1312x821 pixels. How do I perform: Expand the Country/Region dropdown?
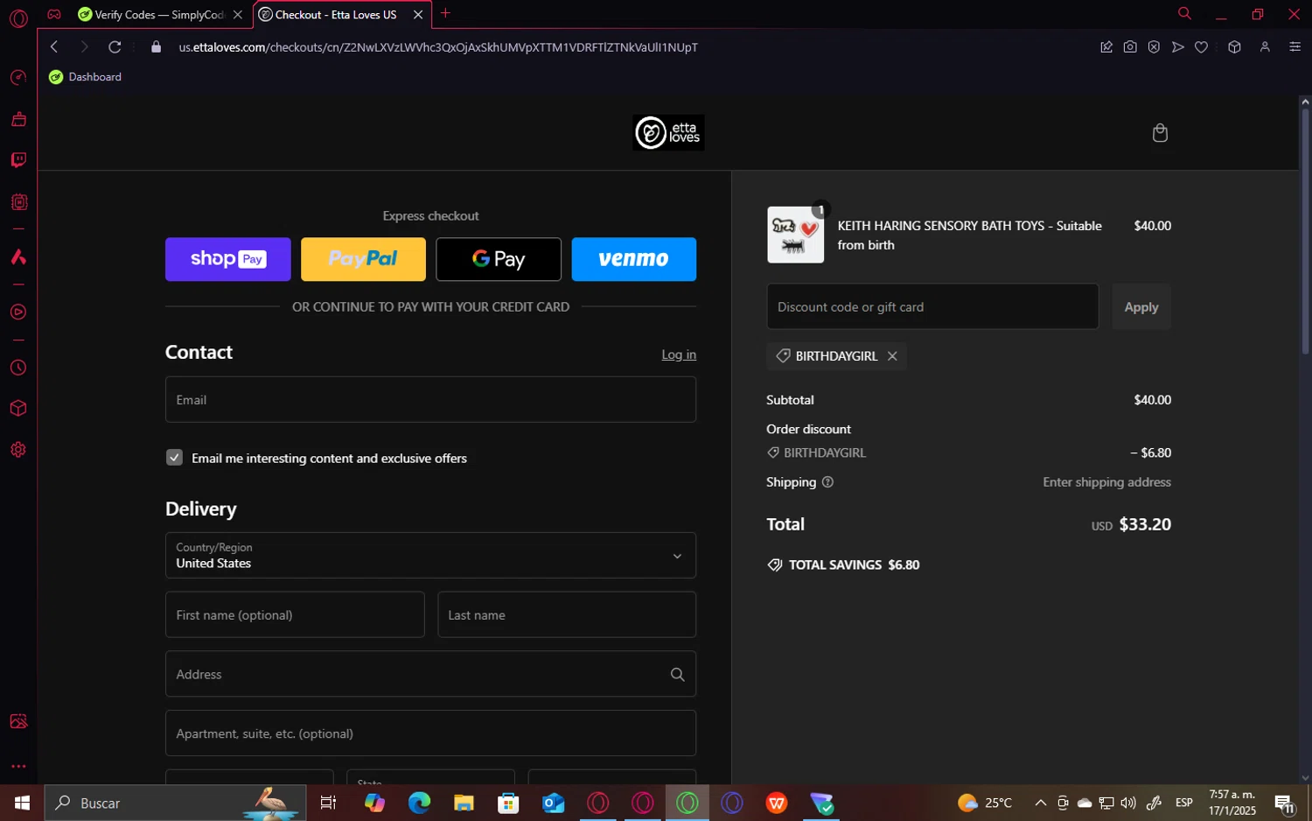tap(430, 556)
